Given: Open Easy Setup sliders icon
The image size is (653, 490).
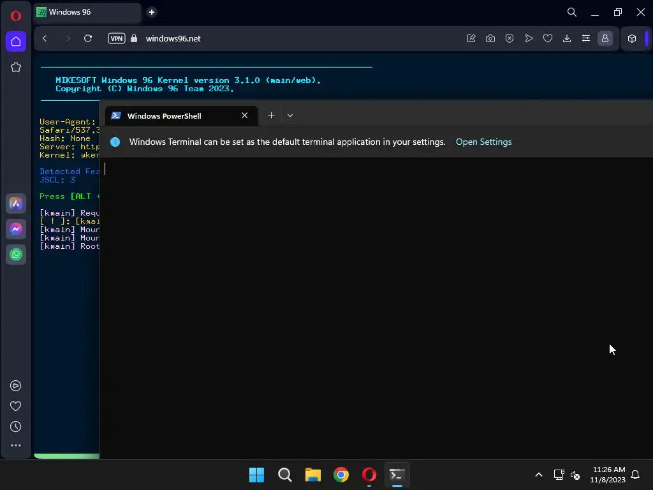Looking at the screenshot, I should coord(586,38).
